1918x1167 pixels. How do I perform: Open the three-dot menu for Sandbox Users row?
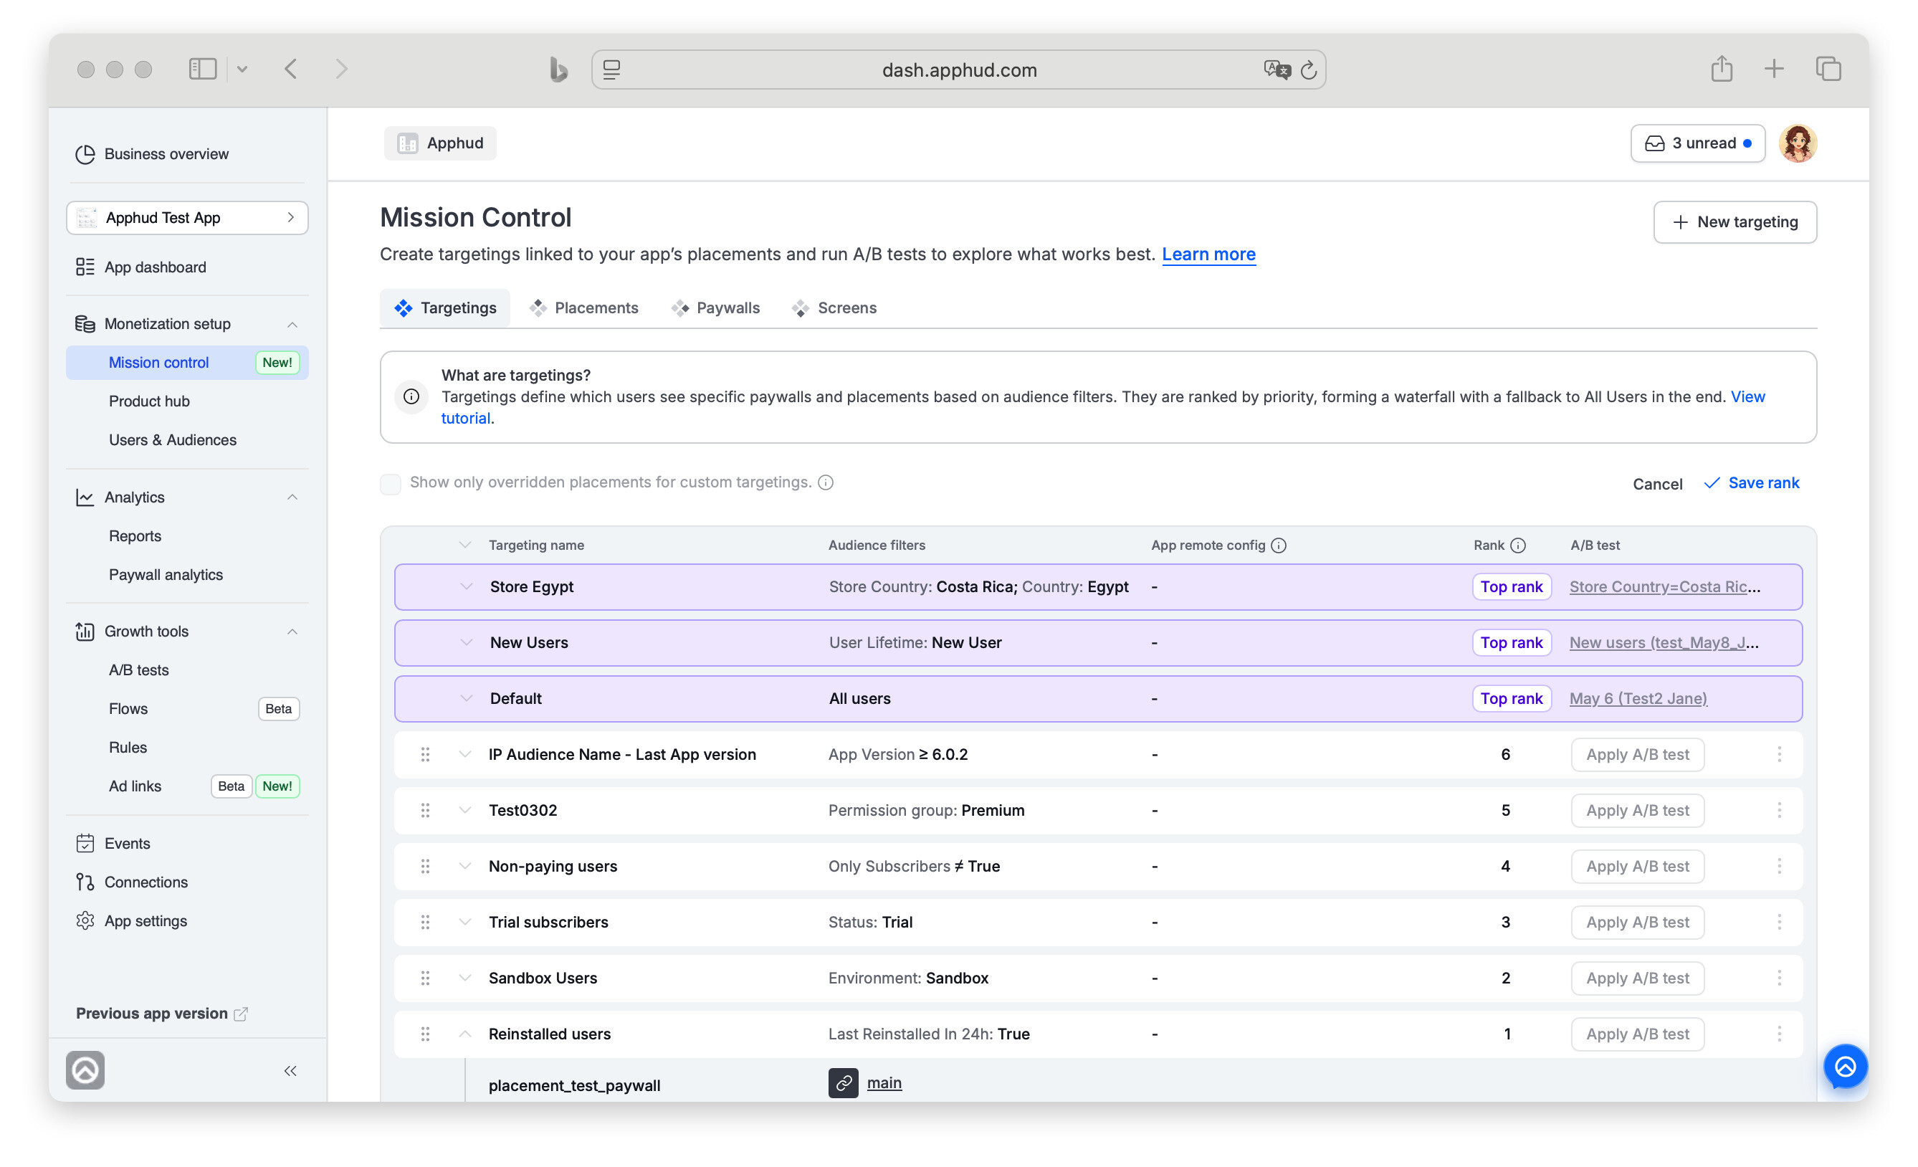[1779, 978]
